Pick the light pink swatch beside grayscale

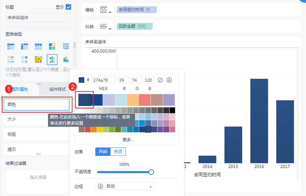point(172,117)
